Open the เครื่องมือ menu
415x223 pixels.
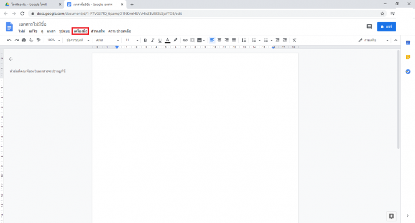80,31
